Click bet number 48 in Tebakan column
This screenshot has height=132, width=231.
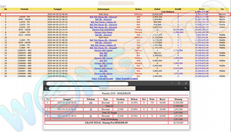[91, 109]
